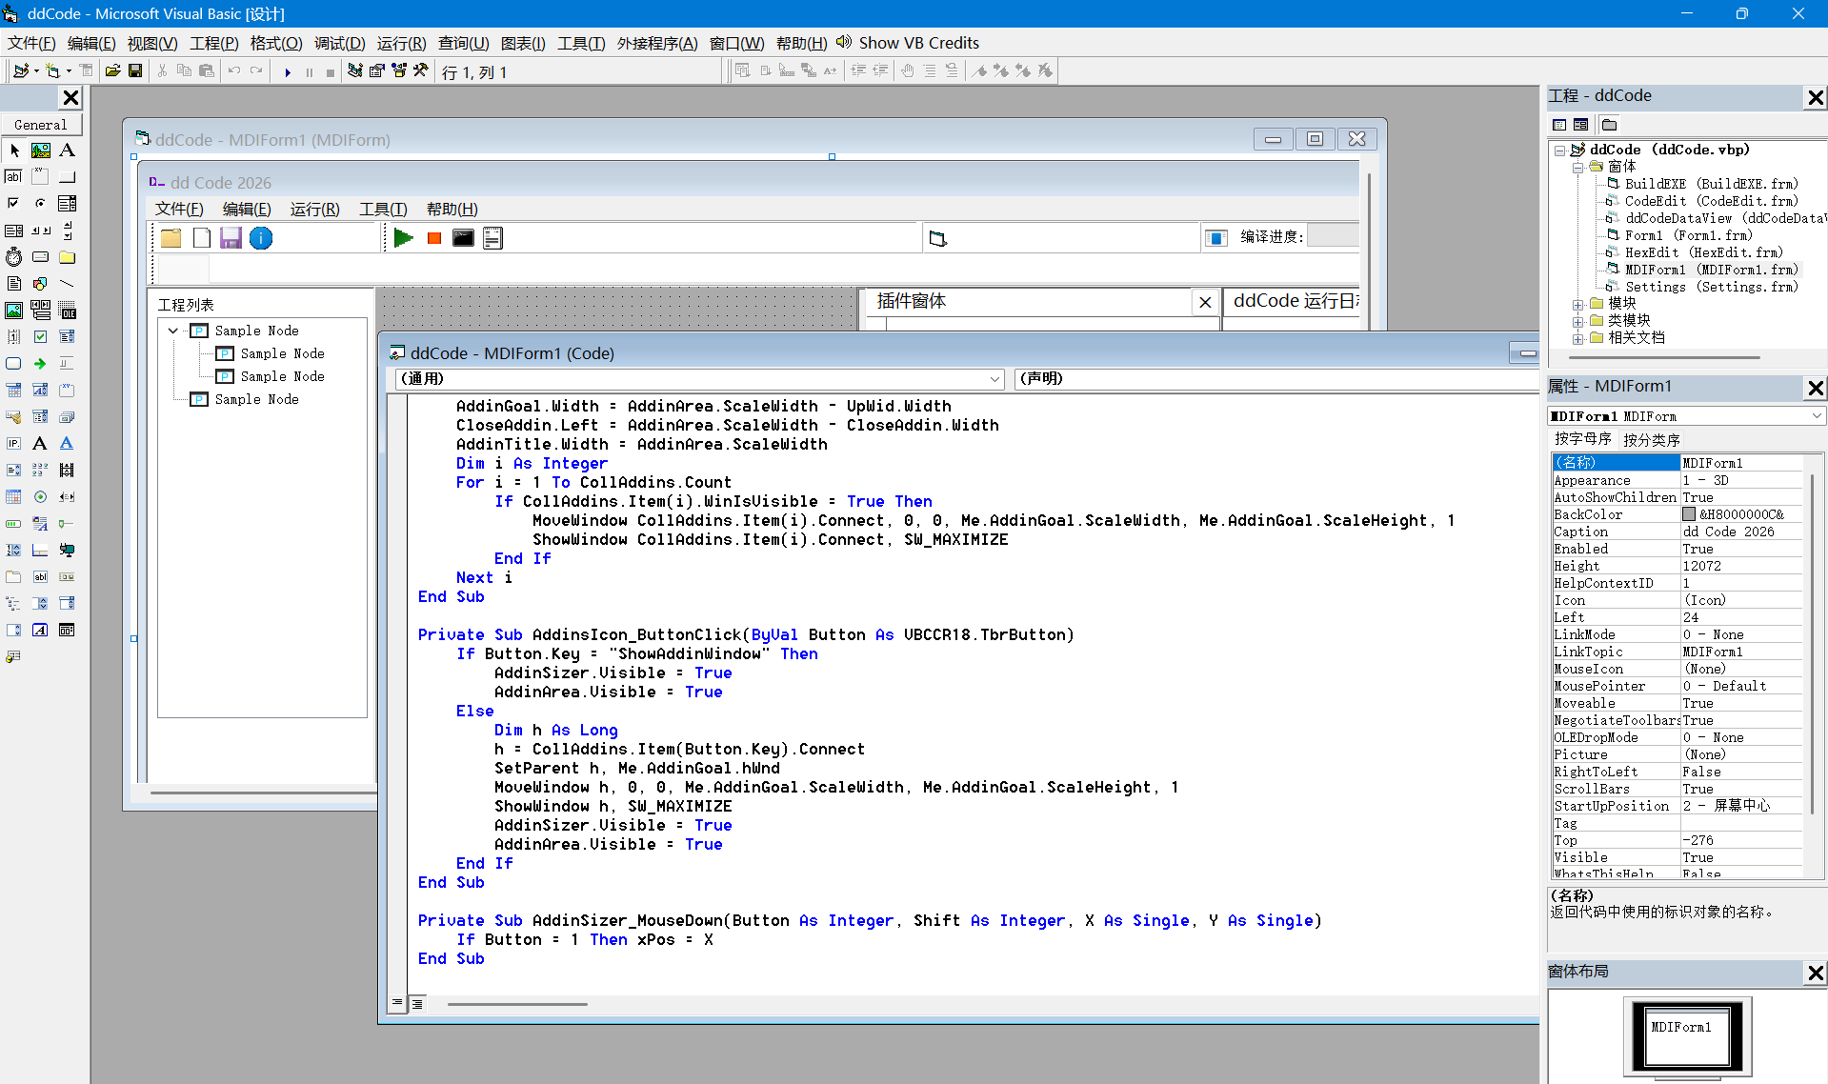1828x1084 pixels.
Task: Select the Label control in toolbox
Action: pyautogui.click(x=68, y=151)
